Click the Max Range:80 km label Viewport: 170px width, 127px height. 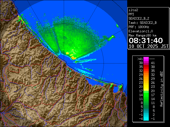point(142,35)
